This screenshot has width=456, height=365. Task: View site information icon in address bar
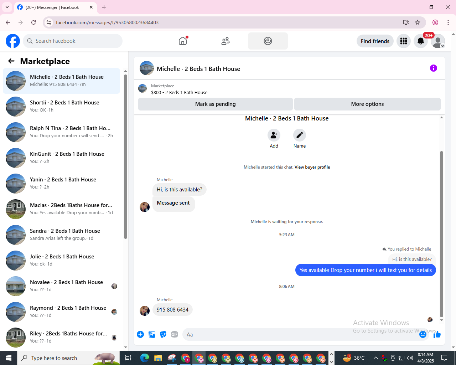(x=49, y=22)
